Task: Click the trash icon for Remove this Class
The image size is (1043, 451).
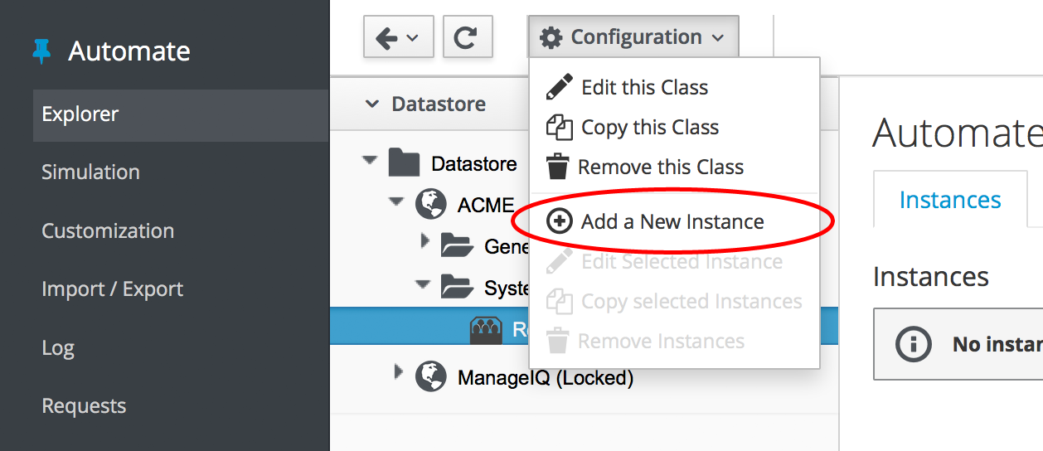Action: 558,167
